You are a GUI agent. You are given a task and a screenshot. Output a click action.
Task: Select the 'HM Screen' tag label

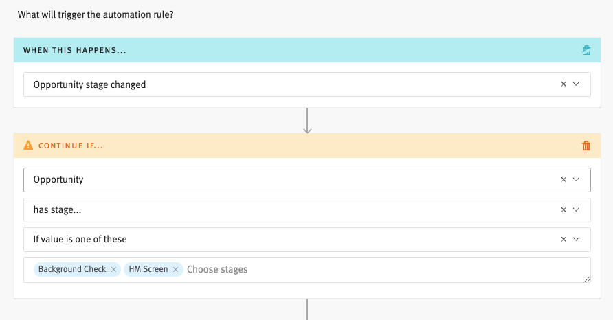pyautogui.click(x=148, y=269)
